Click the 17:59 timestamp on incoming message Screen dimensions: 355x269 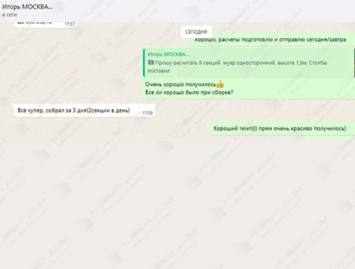[147, 113]
